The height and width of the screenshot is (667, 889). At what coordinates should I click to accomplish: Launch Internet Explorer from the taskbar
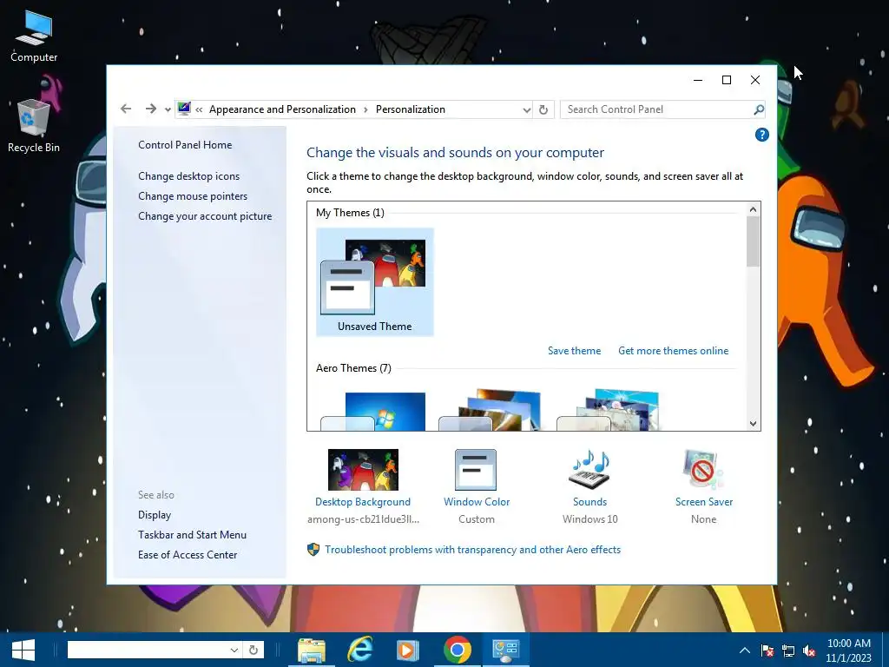[x=360, y=650]
